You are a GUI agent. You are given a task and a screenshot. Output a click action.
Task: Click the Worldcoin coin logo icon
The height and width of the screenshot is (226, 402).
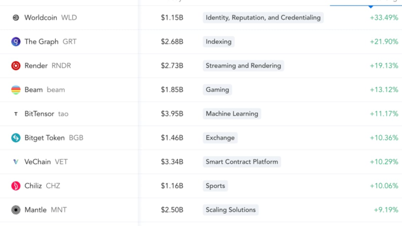[x=16, y=18]
